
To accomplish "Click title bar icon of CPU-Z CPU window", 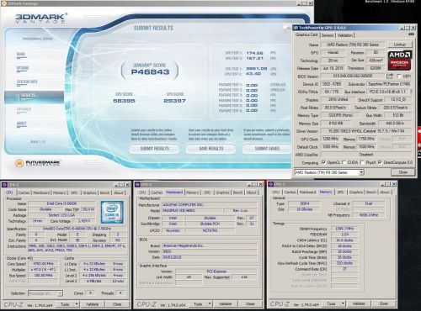I will 4,185.
